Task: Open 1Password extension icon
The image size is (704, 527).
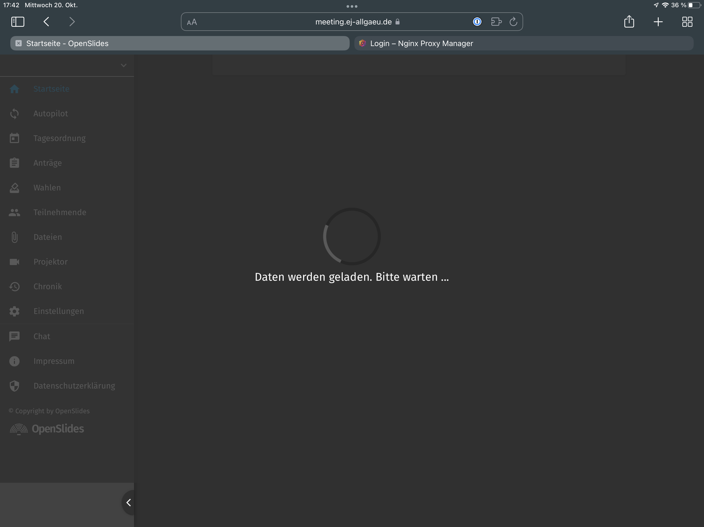Action: coord(477,22)
